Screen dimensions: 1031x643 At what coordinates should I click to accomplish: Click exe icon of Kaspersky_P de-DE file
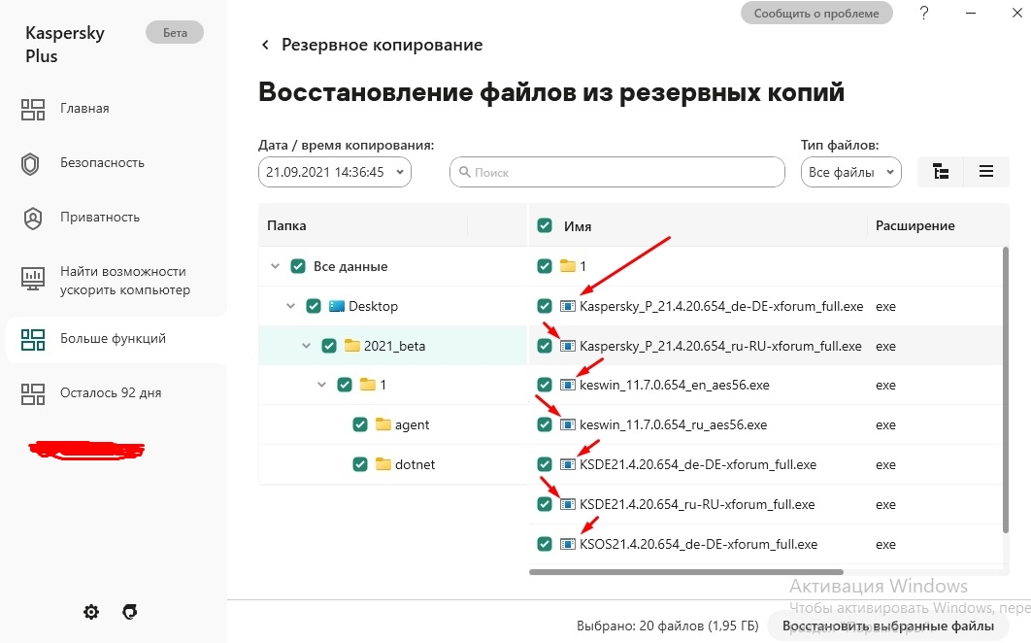tap(568, 306)
